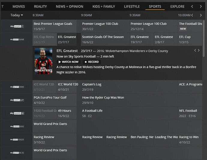Screen dimensions: 207x160
Task: Show next programme in detail panel
Action: [199, 50]
